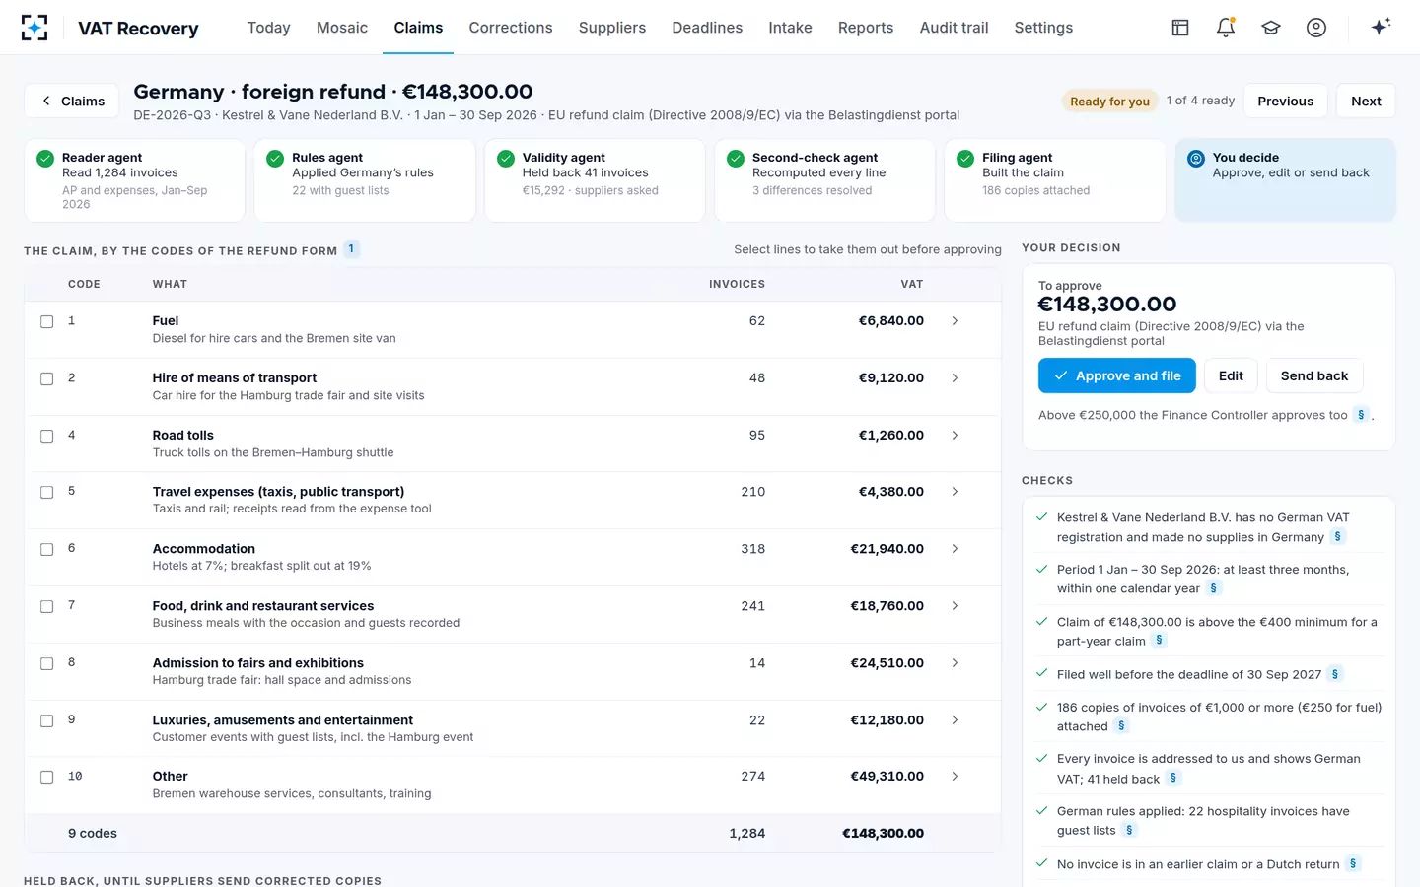
Task: Return to the Claims list
Action: [x=72, y=101]
